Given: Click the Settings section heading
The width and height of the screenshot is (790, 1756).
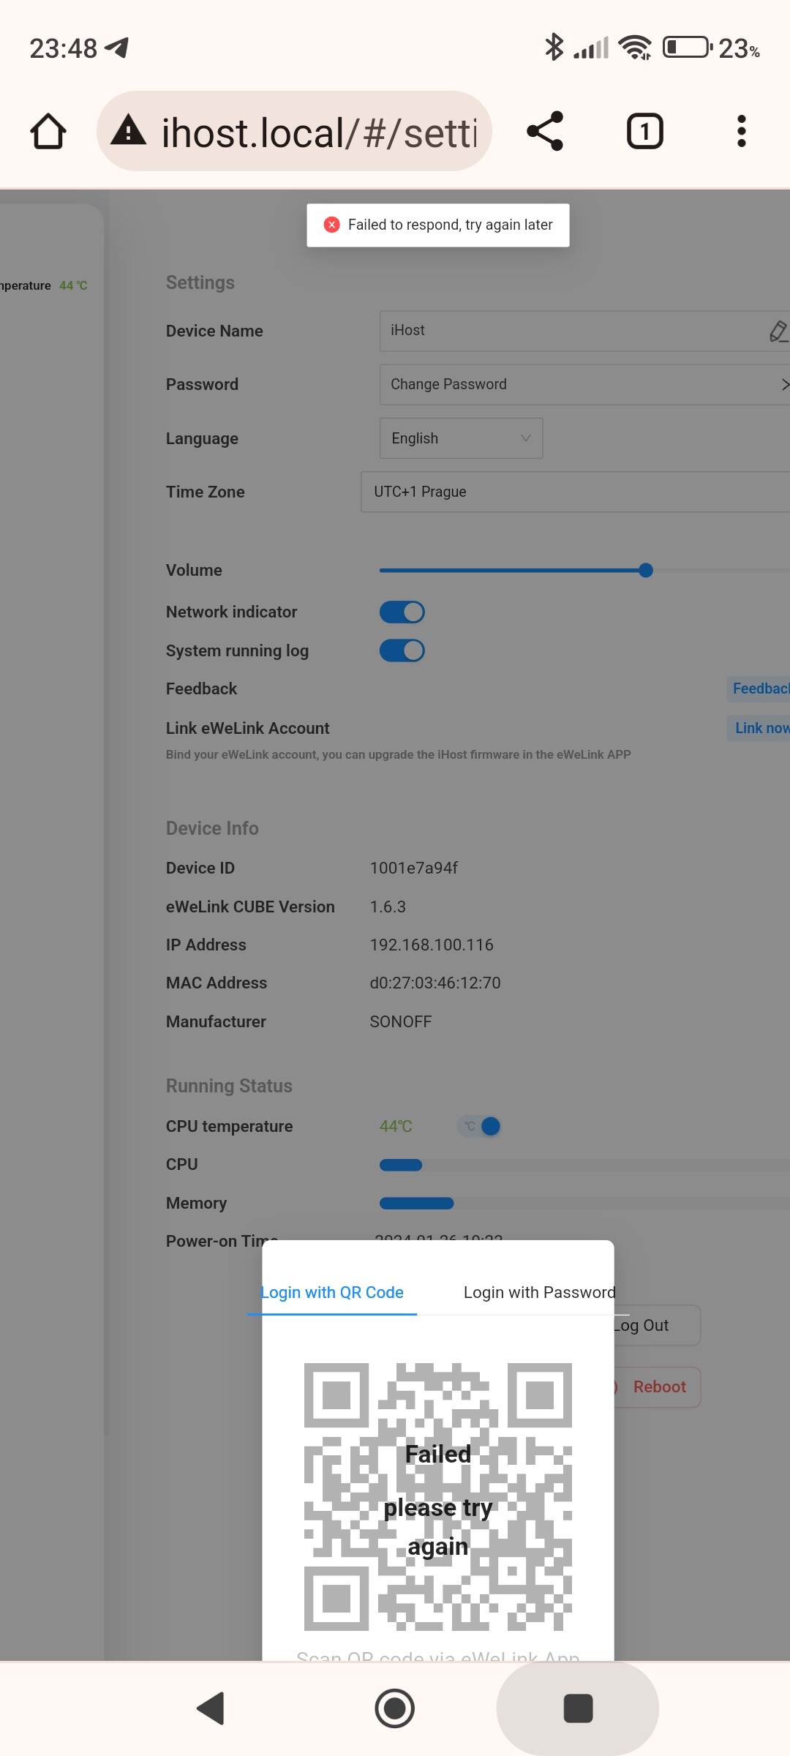Looking at the screenshot, I should (x=200, y=282).
